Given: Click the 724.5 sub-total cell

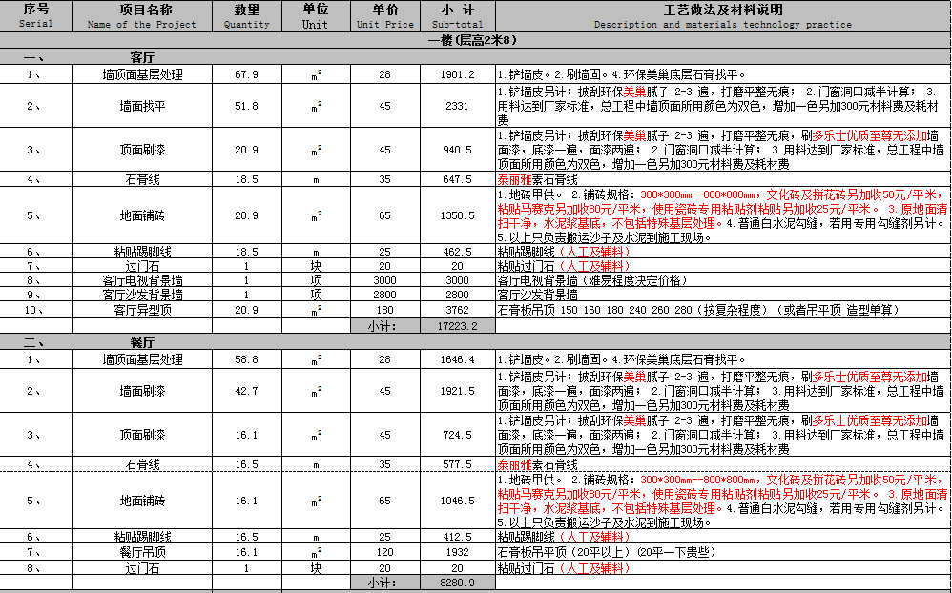Looking at the screenshot, I should click(x=457, y=435).
